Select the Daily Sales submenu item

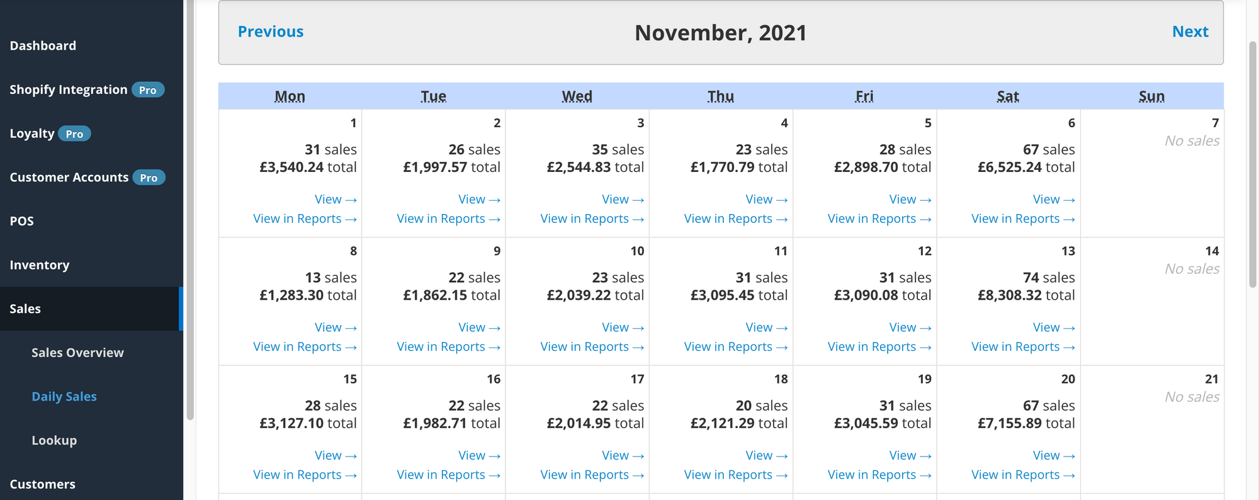click(64, 397)
